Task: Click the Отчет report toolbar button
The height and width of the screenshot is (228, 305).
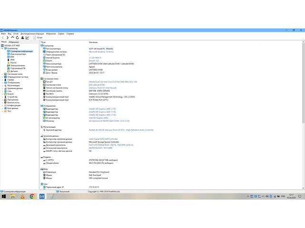Action: tap(38, 38)
